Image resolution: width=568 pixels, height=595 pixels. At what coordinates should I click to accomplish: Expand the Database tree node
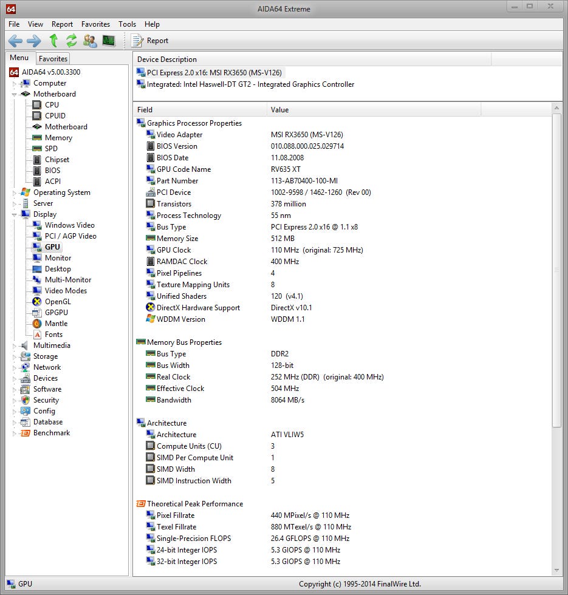click(15, 423)
